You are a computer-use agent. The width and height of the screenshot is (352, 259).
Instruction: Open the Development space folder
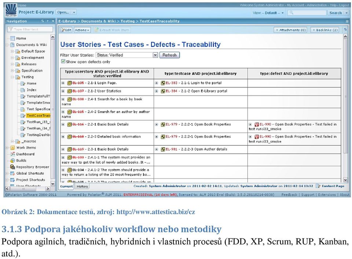33,58
